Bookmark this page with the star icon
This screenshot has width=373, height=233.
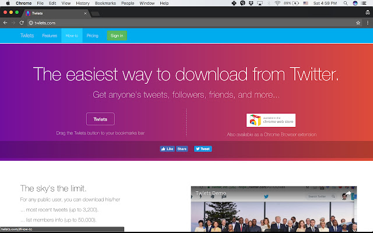point(358,23)
